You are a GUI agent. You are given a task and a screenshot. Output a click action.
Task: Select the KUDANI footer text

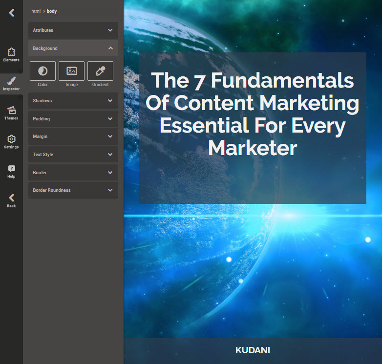[x=253, y=350]
